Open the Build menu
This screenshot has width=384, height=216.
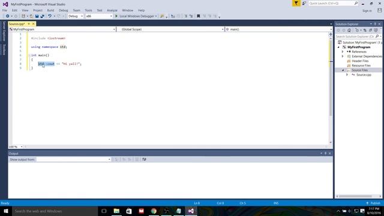pyautogui.click(x=50, y=10)
